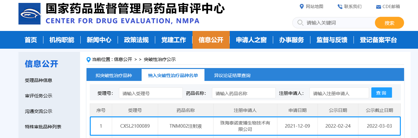Focus the 注册申请人 input field

tap(339, 93)
